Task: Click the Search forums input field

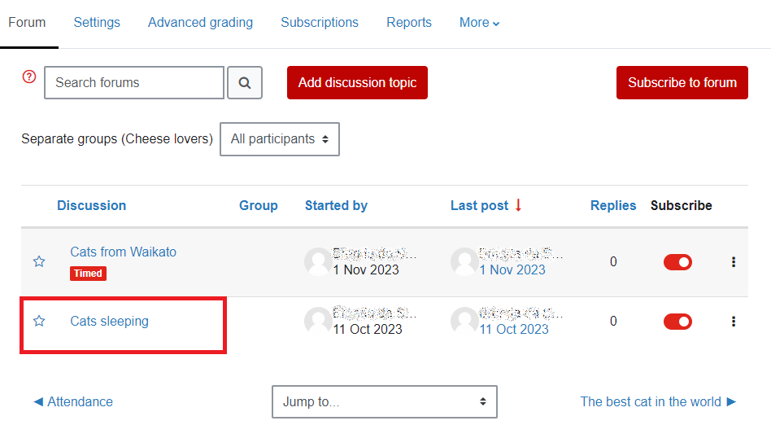Action: pos(133,83)
